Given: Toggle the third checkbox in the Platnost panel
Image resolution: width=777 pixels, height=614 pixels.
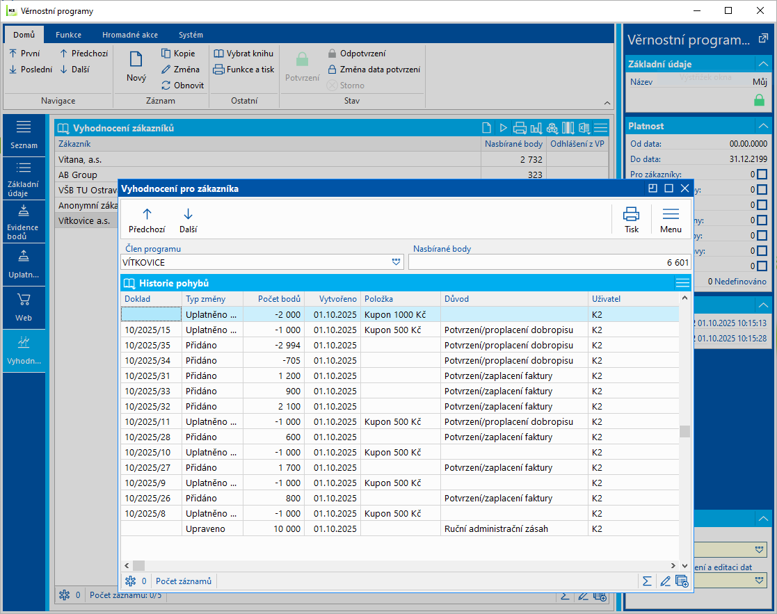Looking at the screenshot, I should point(762,205).
